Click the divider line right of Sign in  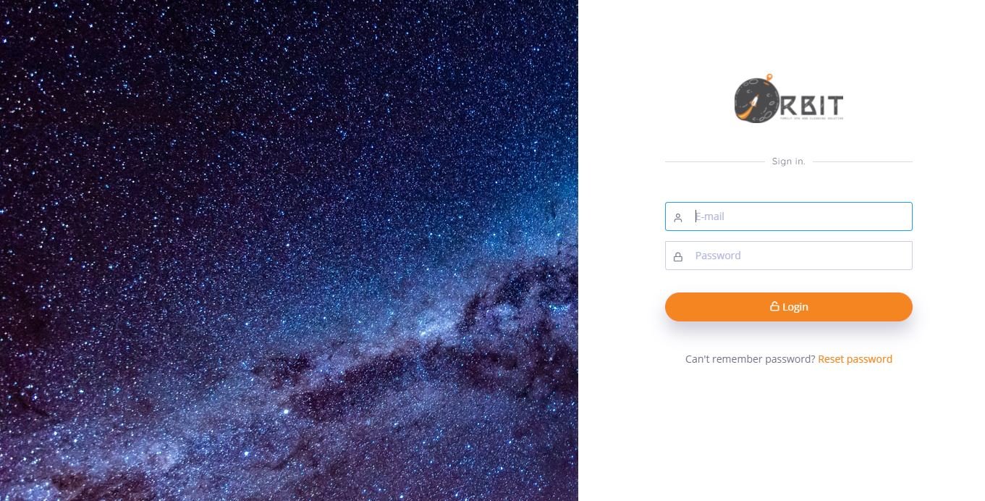[863, 161]
